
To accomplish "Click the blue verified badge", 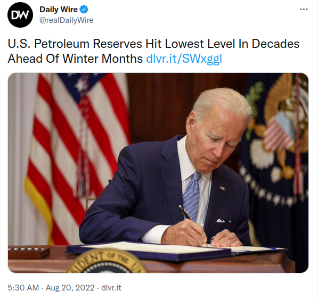I will click(x=84, y=10).
